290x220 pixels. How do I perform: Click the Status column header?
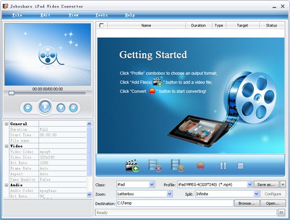point(272,26)
